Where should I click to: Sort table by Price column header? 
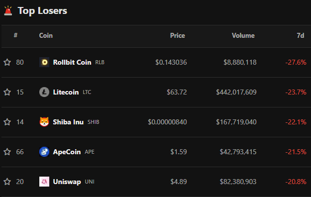coord(177,35)
